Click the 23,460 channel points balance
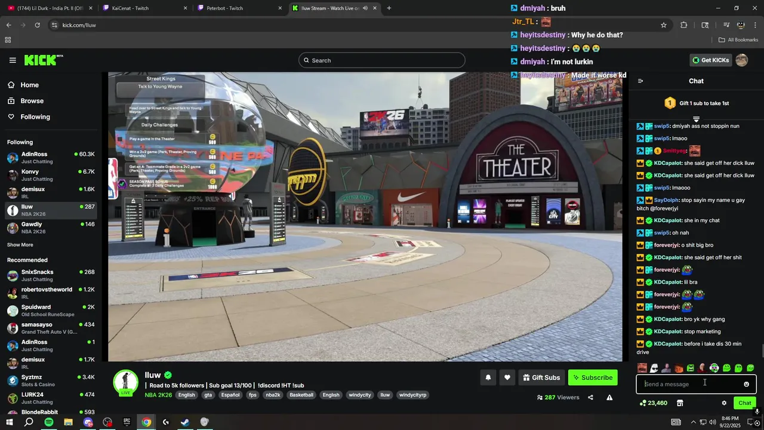Viewport: 764px width, 430px height. [654, 403]
